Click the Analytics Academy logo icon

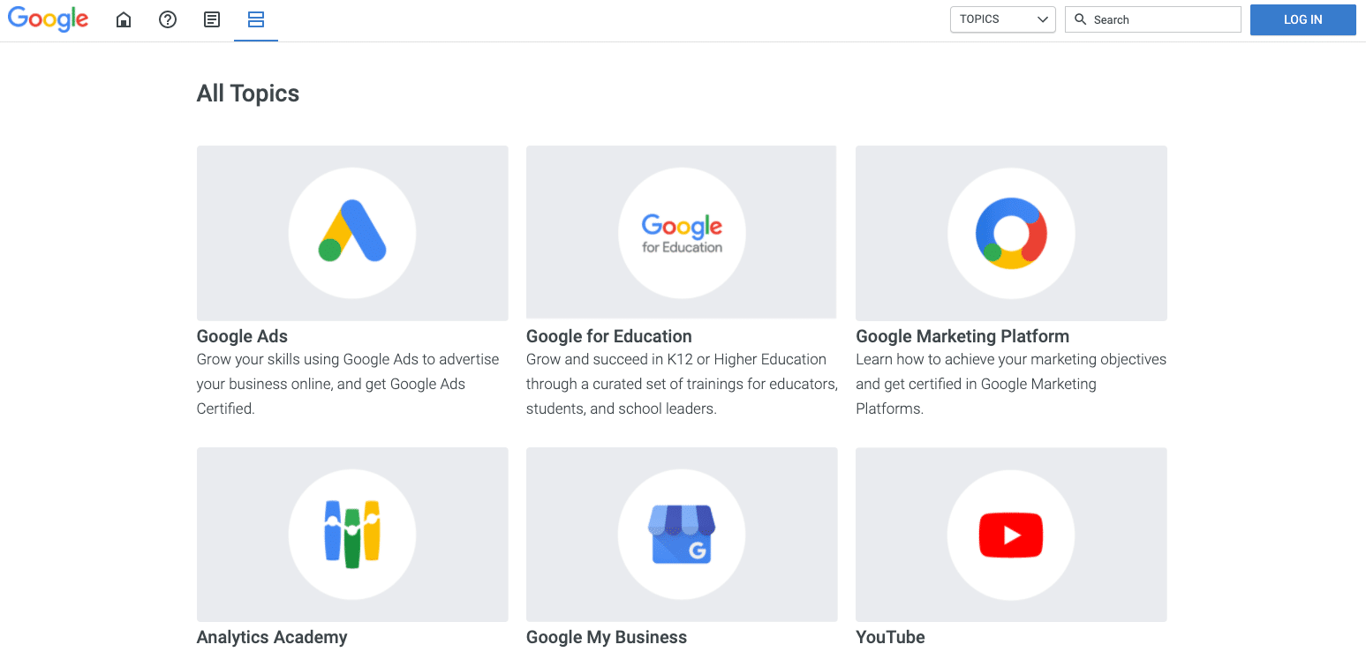point(352,535)
